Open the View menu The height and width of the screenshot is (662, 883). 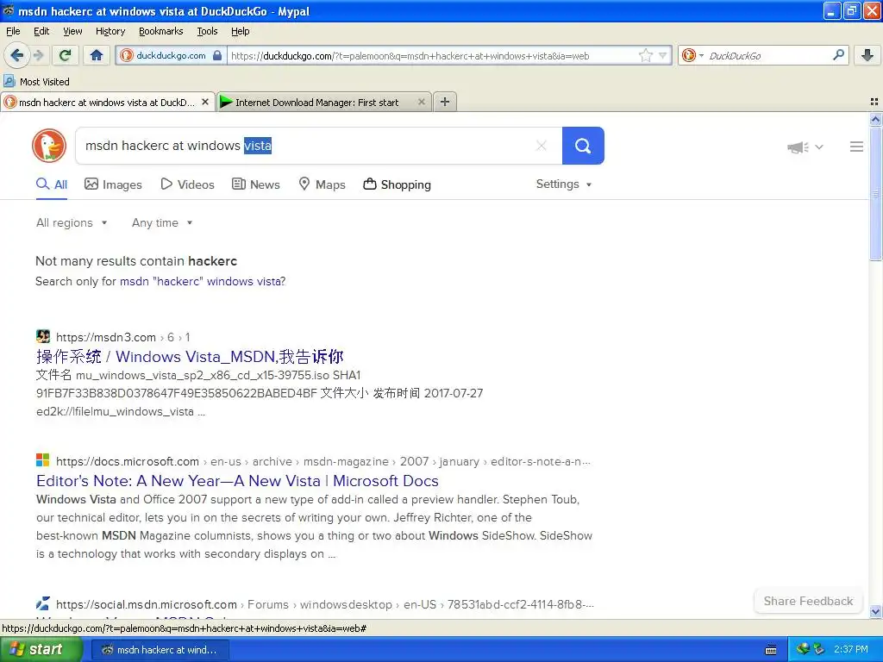click(x=72, y=31)
